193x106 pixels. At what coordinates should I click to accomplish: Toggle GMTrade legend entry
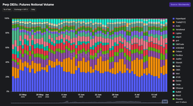point(178,44)
